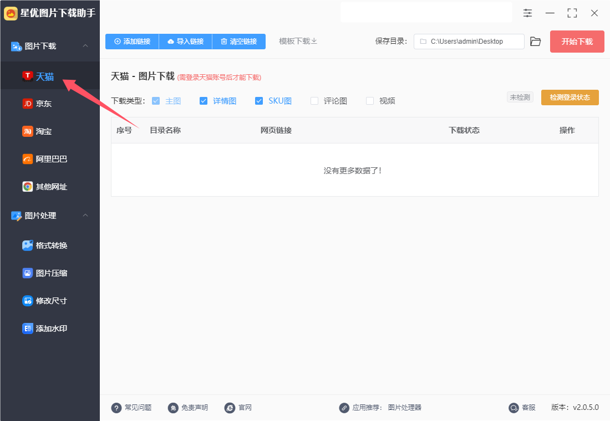Click the 操作 column header
The height and width of the screenshot is (421, 610).
[567, 130]
